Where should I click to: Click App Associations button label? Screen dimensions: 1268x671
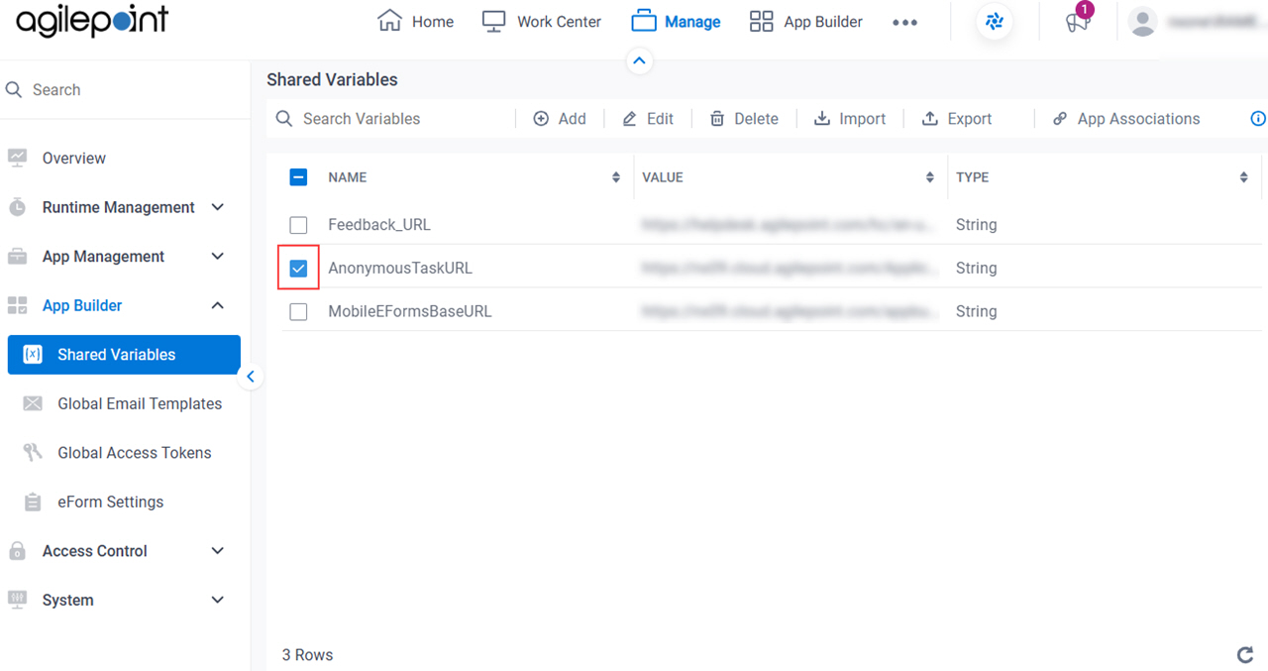[1138, 119]
